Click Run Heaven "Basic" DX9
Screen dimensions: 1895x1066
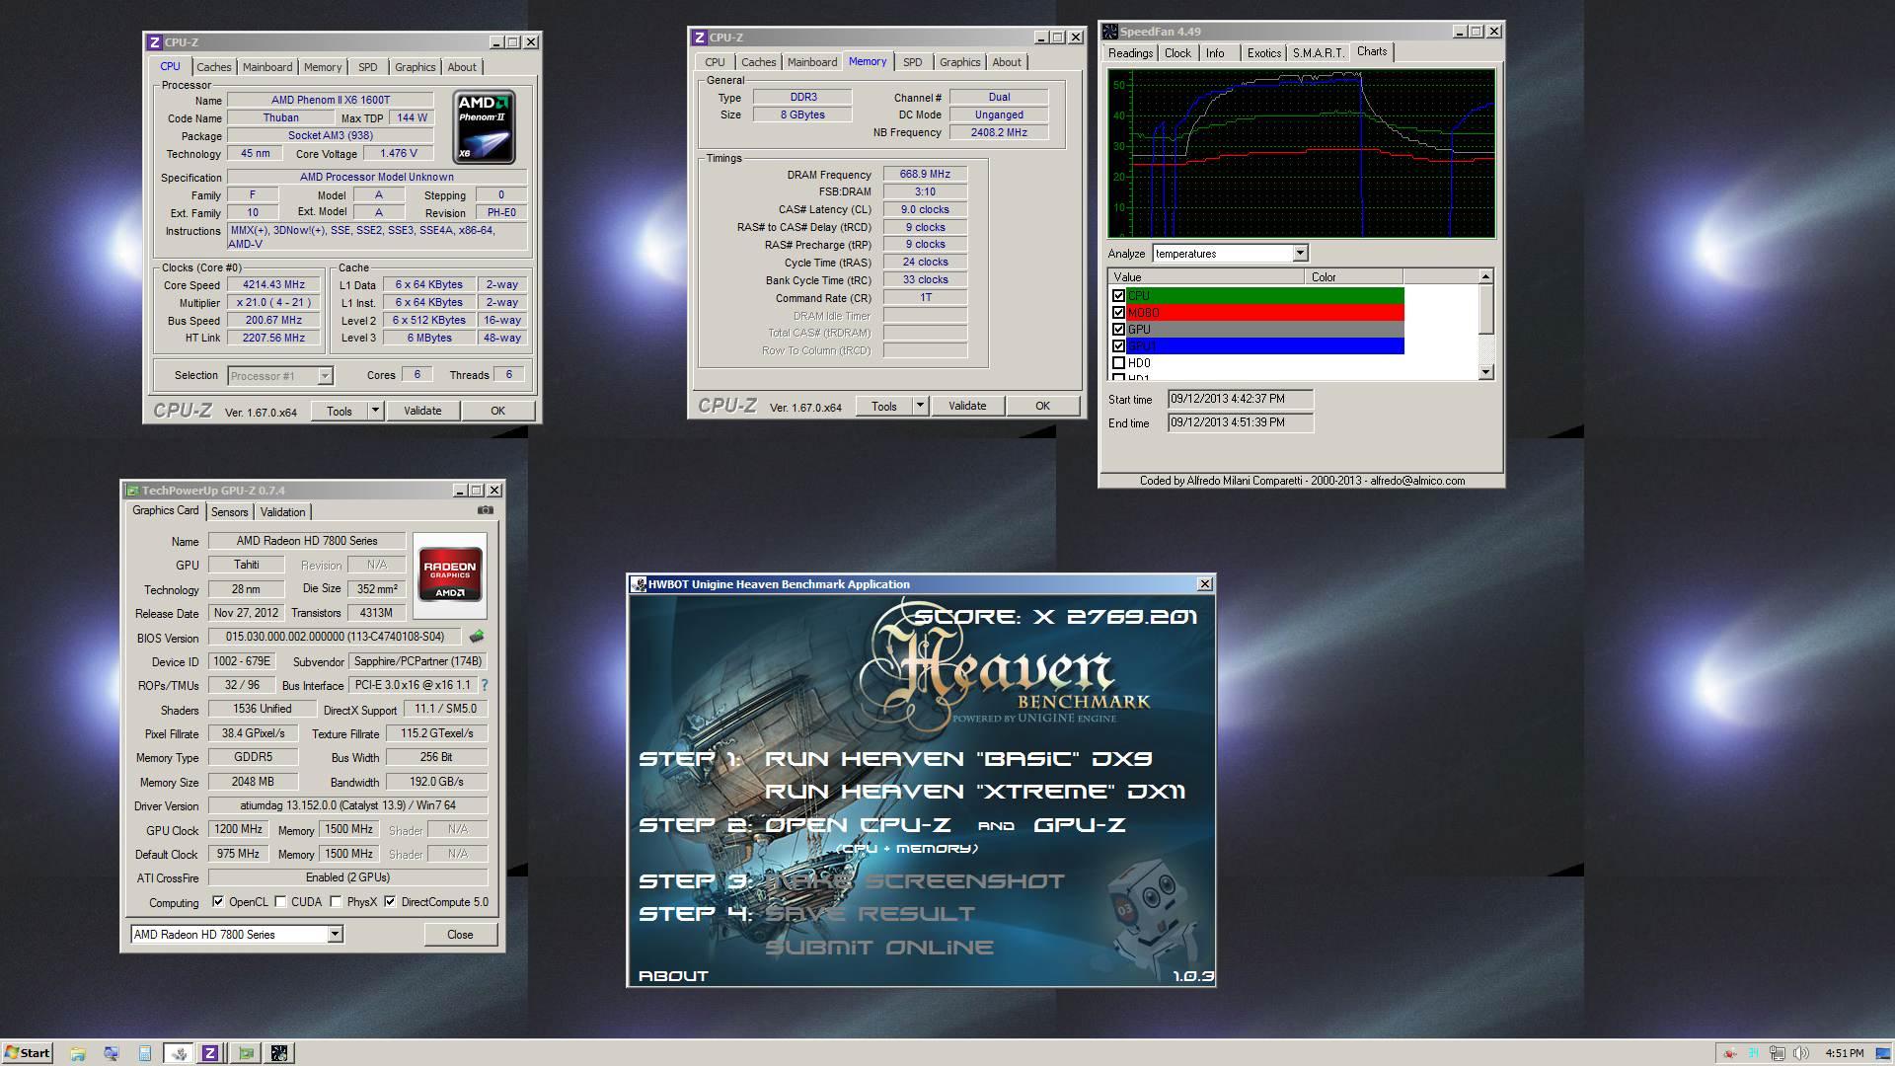(958, 759)
